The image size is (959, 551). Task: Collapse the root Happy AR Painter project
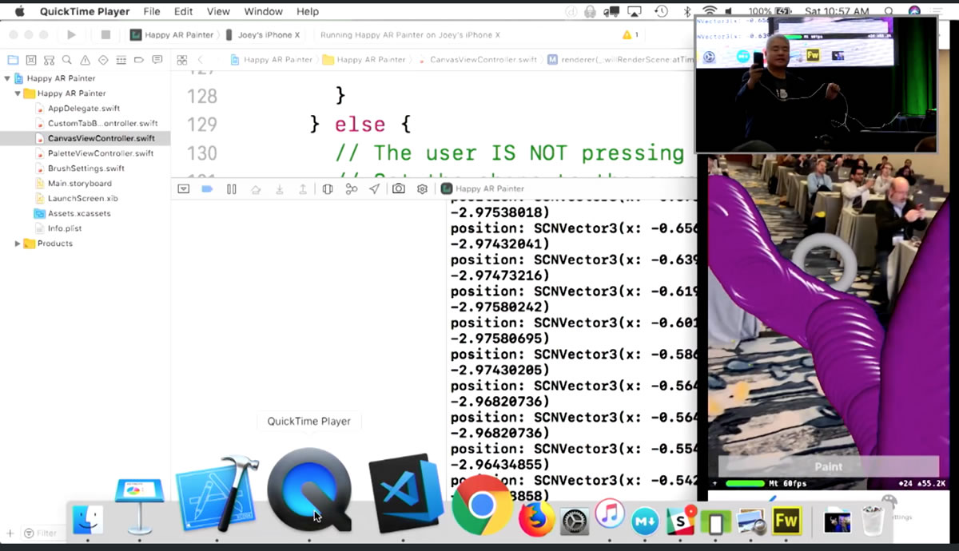(x=8, y=78)
